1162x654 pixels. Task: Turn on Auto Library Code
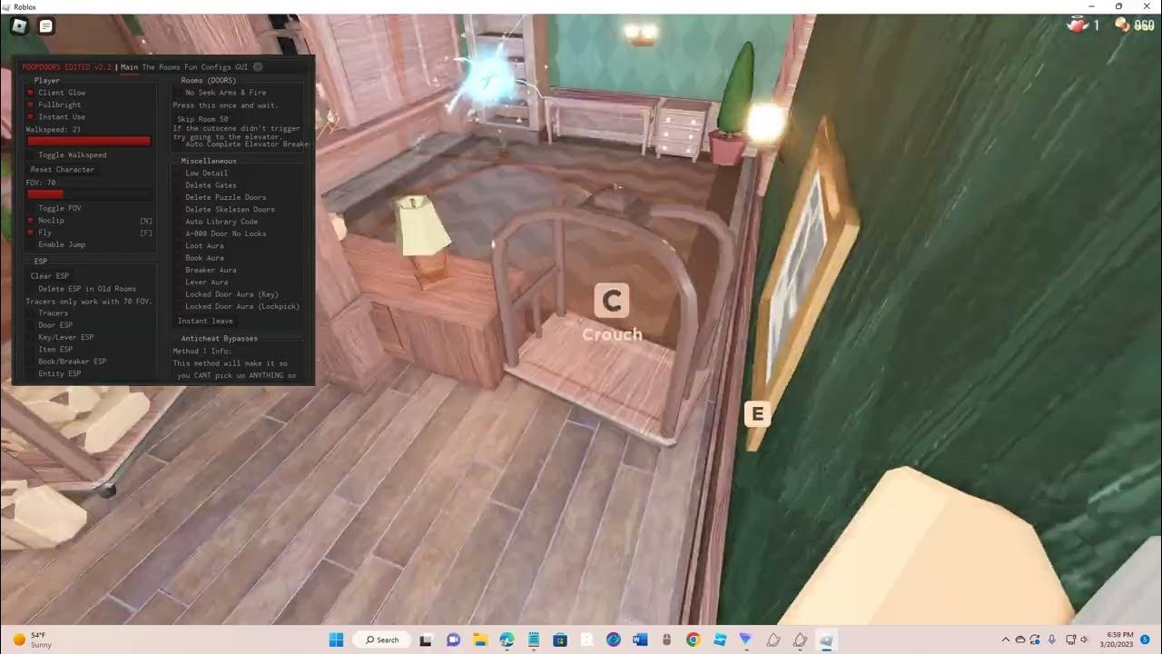178,222
